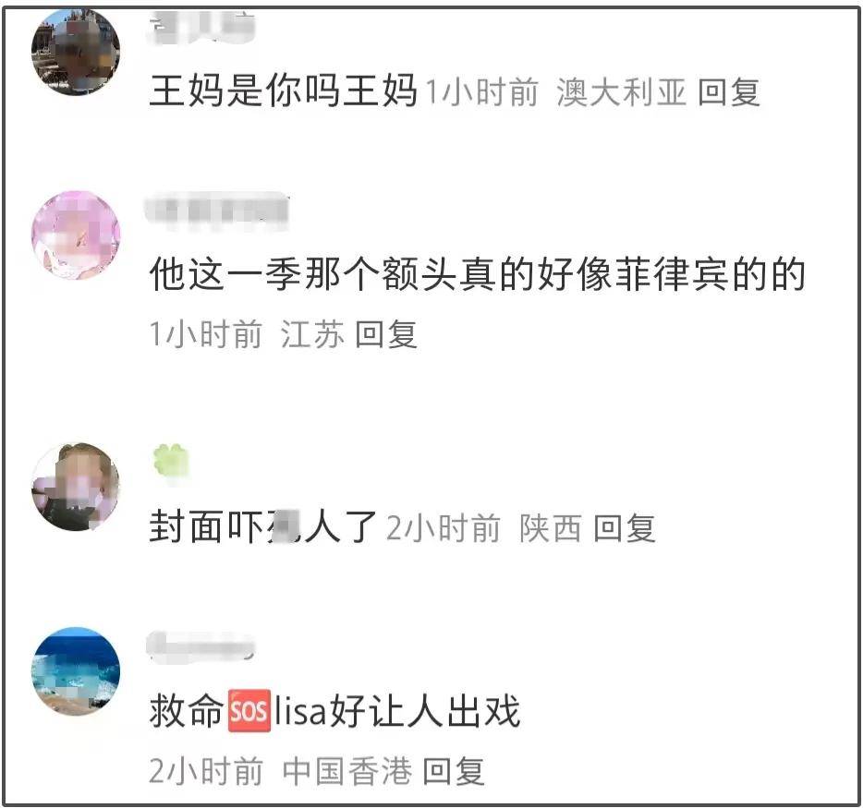Screen dimensions: 863x808
Task: Open the blurred username above lisa comment
Action: pos(201,645)
